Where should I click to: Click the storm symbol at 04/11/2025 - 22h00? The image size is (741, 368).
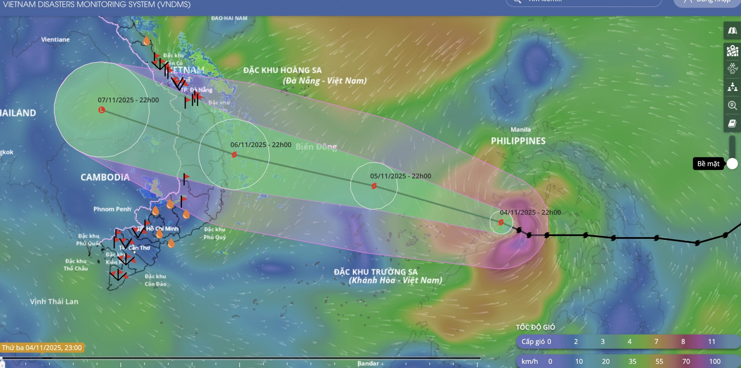coord(501,222)
